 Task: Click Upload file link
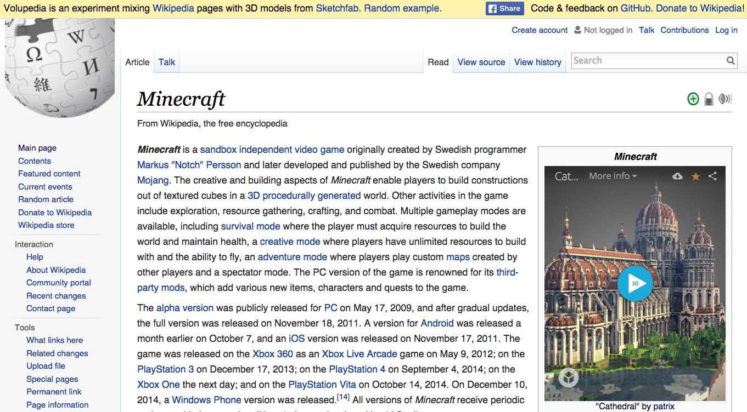[x=46, y=366]
